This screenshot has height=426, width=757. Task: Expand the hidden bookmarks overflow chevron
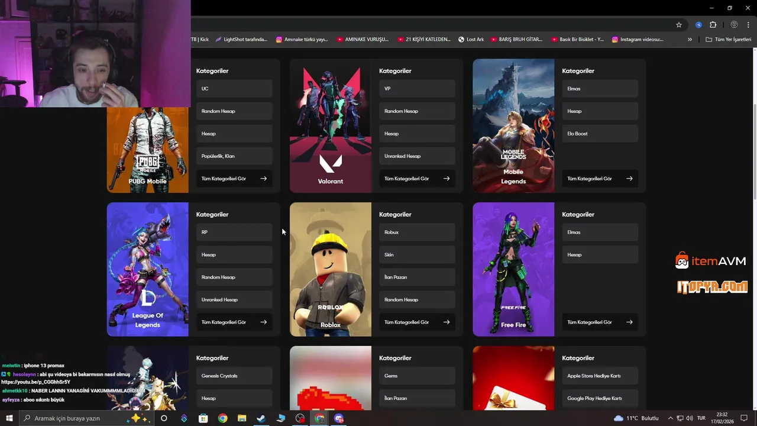pos(690,40)
